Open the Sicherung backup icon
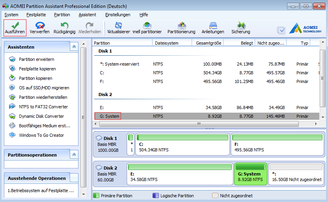This screenshot has height=202, width=328. click(x=241, y=25)
